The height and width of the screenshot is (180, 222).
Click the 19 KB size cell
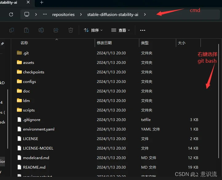[x=193, y=167]
